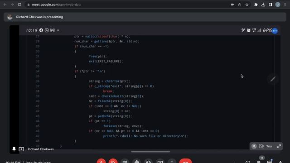
Task: Share this page from the address bar
Action: (240, 5)
